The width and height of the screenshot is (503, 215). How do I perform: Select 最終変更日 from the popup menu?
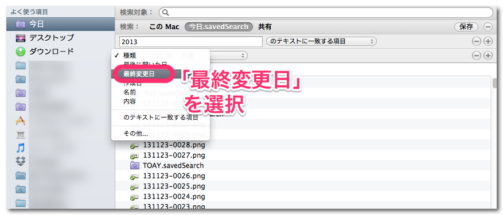tap(139, 74)
